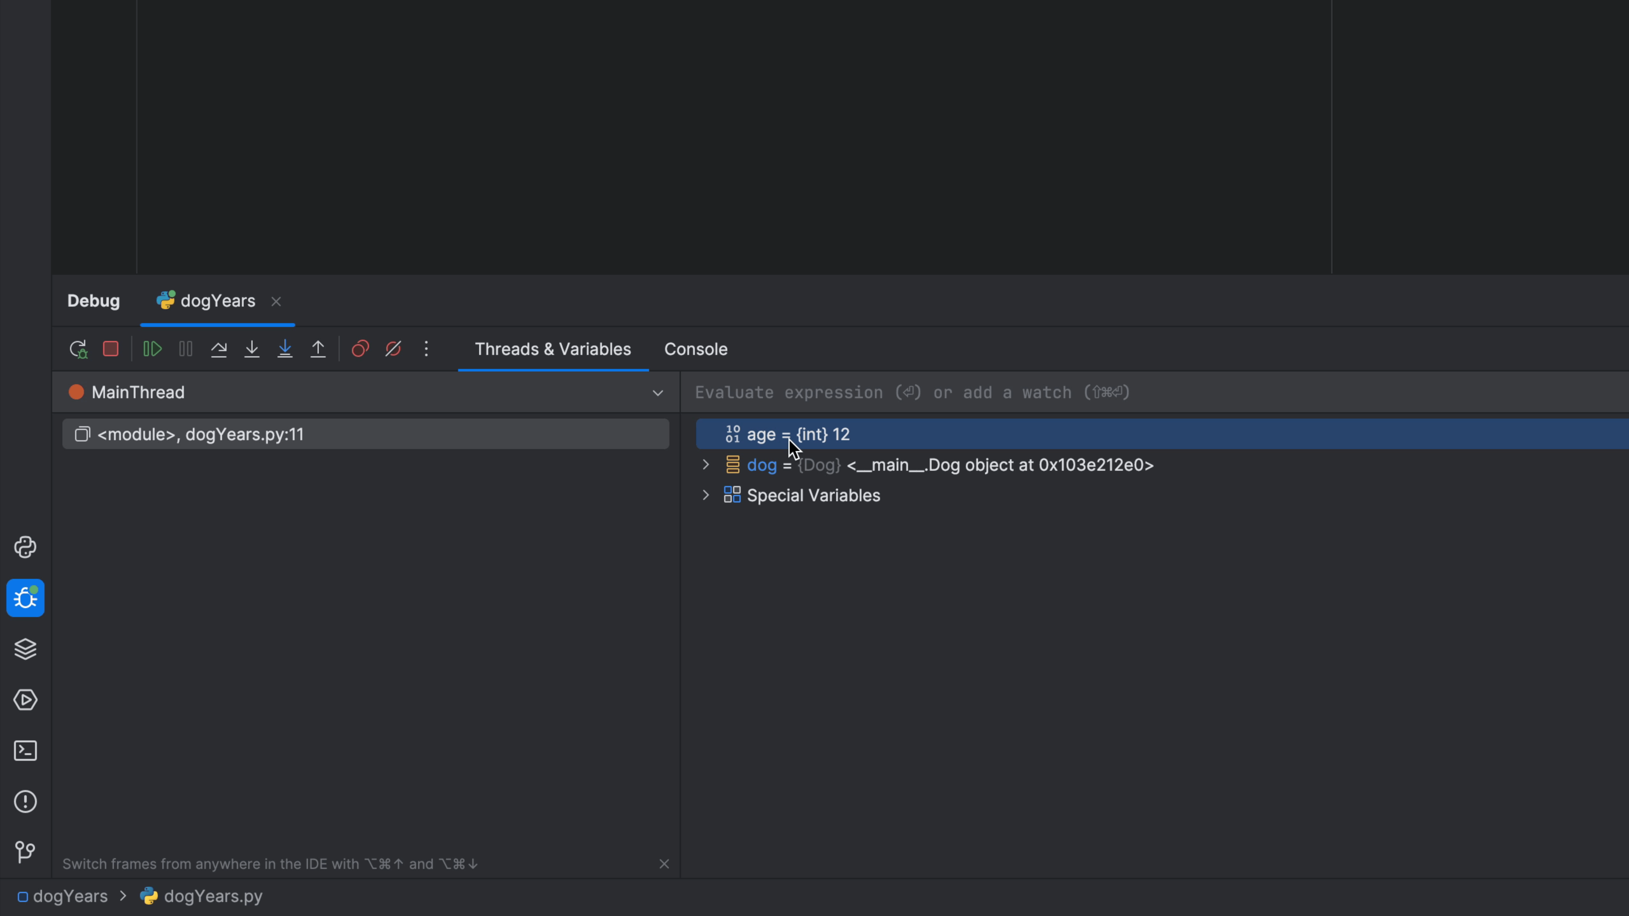Resume the paused program
Image resolution: width=1629 pixels, height=916 pixels.
click(152, 348)
